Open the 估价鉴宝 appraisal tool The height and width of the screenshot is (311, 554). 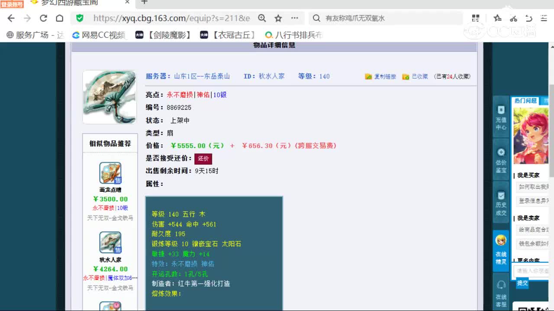tap(501, 160)
